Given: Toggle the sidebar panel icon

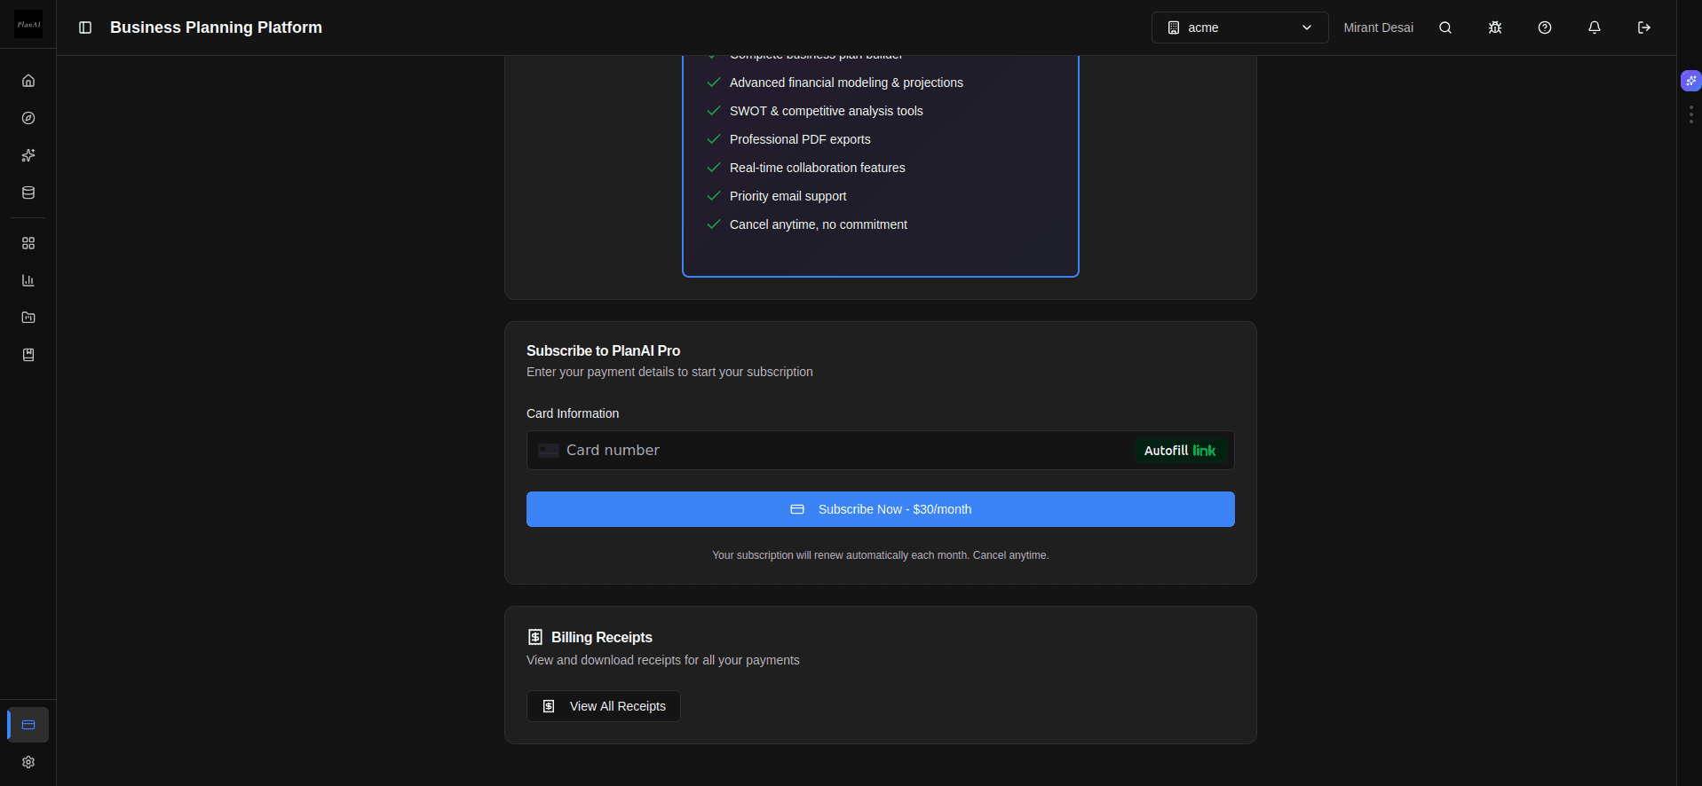Looking at the screenshot, I should tap(85, 28).
